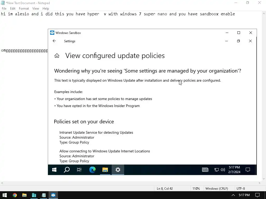Open the sandbox notification center icon

click(x=248, y=170)
